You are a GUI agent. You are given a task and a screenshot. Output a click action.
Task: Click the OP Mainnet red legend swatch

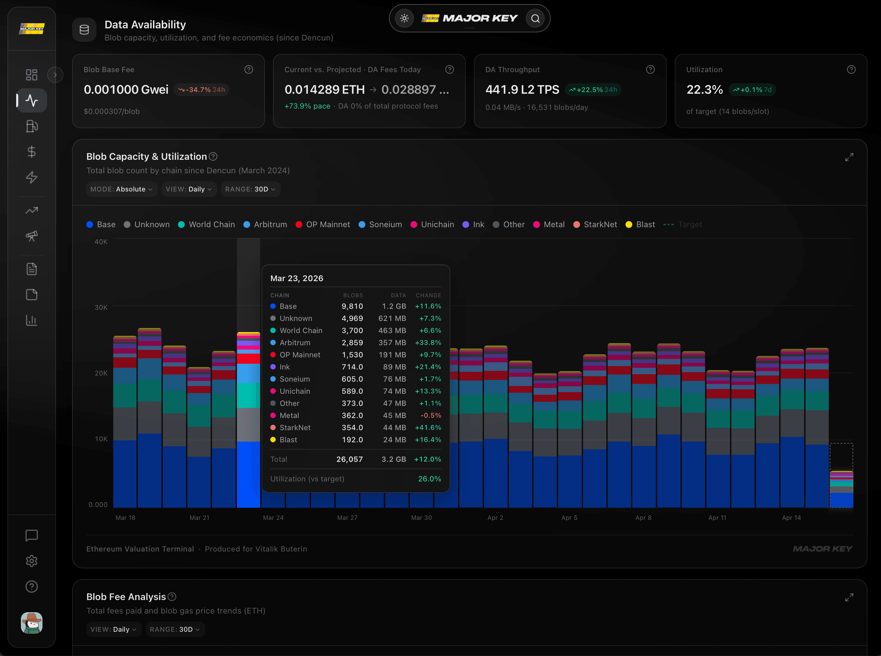[x=299, y=225]
